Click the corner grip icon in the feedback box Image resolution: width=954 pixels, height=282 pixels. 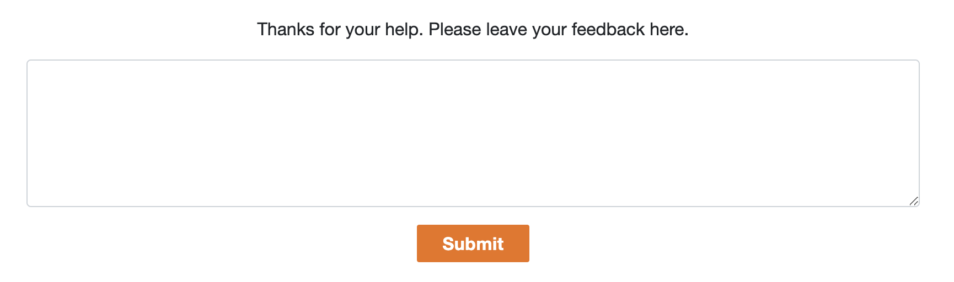[x=914, y=201]
